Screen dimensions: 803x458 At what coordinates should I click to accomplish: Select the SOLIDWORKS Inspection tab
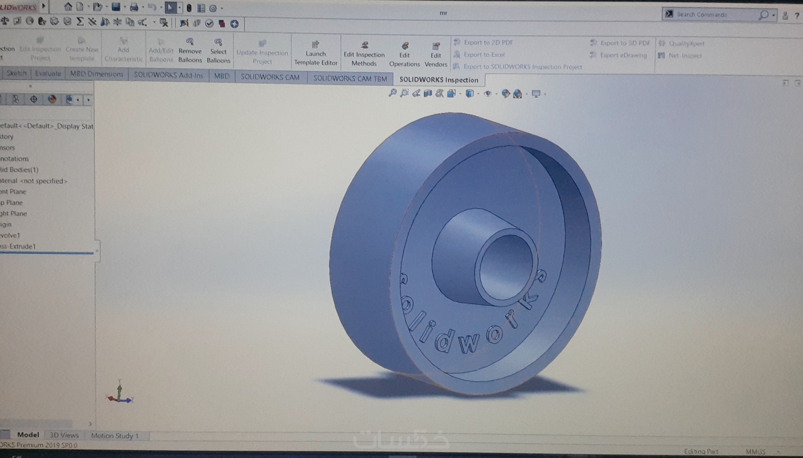click(x=439, y=80)
